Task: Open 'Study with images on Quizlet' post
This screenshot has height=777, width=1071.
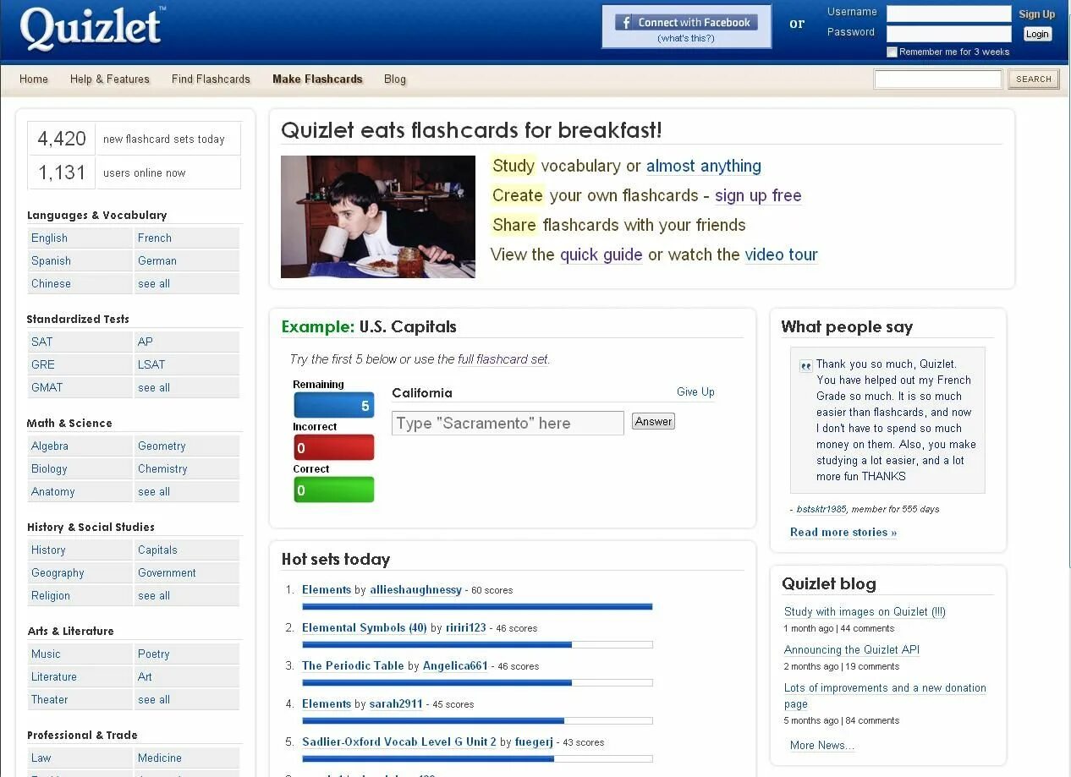Action: pyautogui.click(x=865, y=612)
